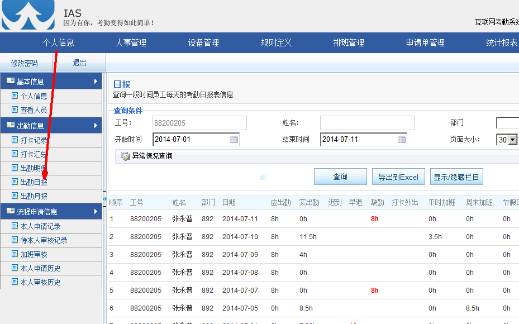Click the 8.5h weekend overtime cell 2014-07-05
This screenshot has width=519, height=324.
(472, 308)
